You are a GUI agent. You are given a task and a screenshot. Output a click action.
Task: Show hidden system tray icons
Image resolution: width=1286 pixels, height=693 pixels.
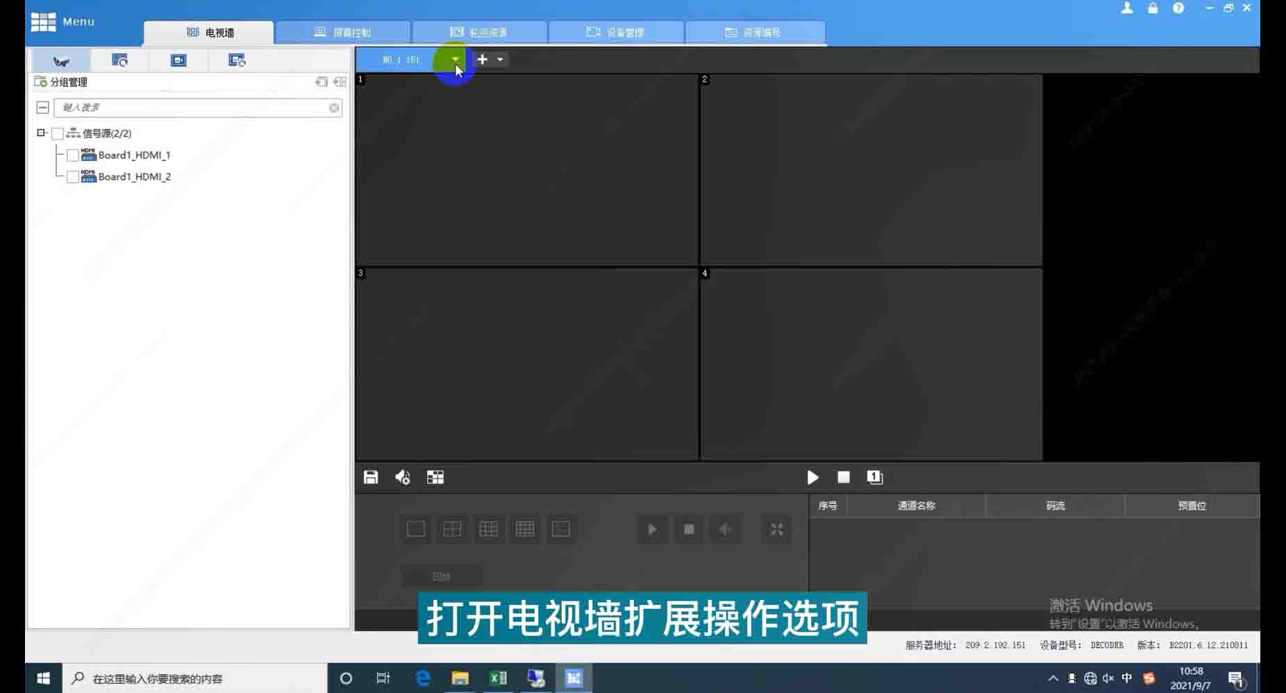[x=1053, y=678]
